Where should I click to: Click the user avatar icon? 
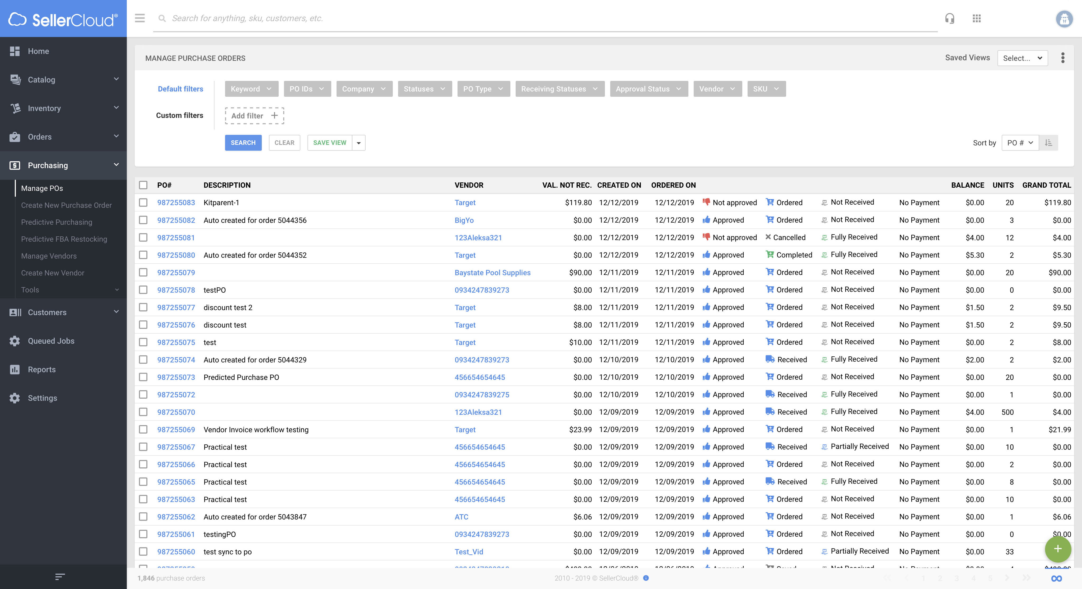[x=1064, y=19]
